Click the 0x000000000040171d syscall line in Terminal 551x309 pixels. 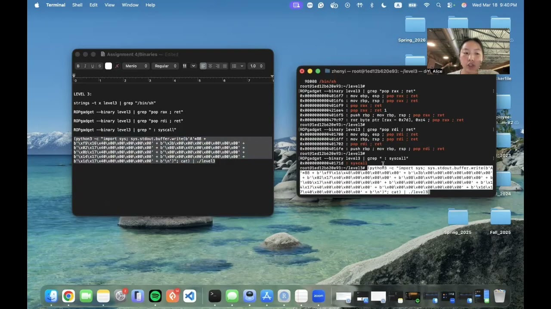click(x=334, y=163)
